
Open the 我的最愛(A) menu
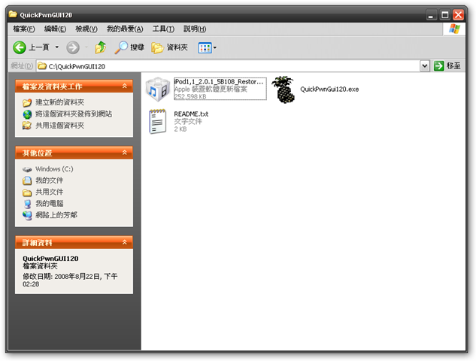point(125,29)
